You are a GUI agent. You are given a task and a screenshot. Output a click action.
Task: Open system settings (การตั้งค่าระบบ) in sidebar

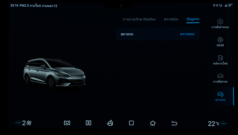point(220,24)
